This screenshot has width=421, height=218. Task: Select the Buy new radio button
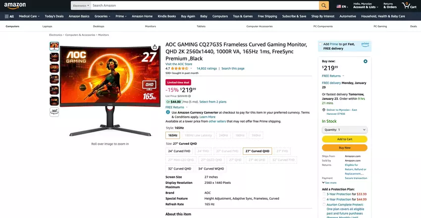pos(365,61)
